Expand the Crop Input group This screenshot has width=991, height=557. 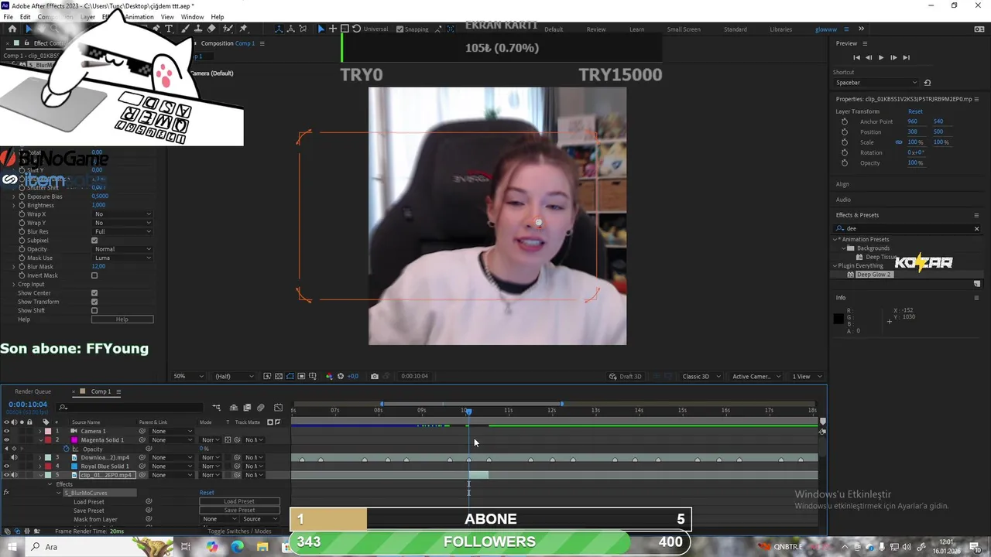[13, 285]
